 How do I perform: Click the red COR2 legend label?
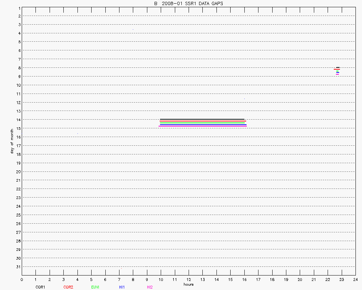point(68,287)
